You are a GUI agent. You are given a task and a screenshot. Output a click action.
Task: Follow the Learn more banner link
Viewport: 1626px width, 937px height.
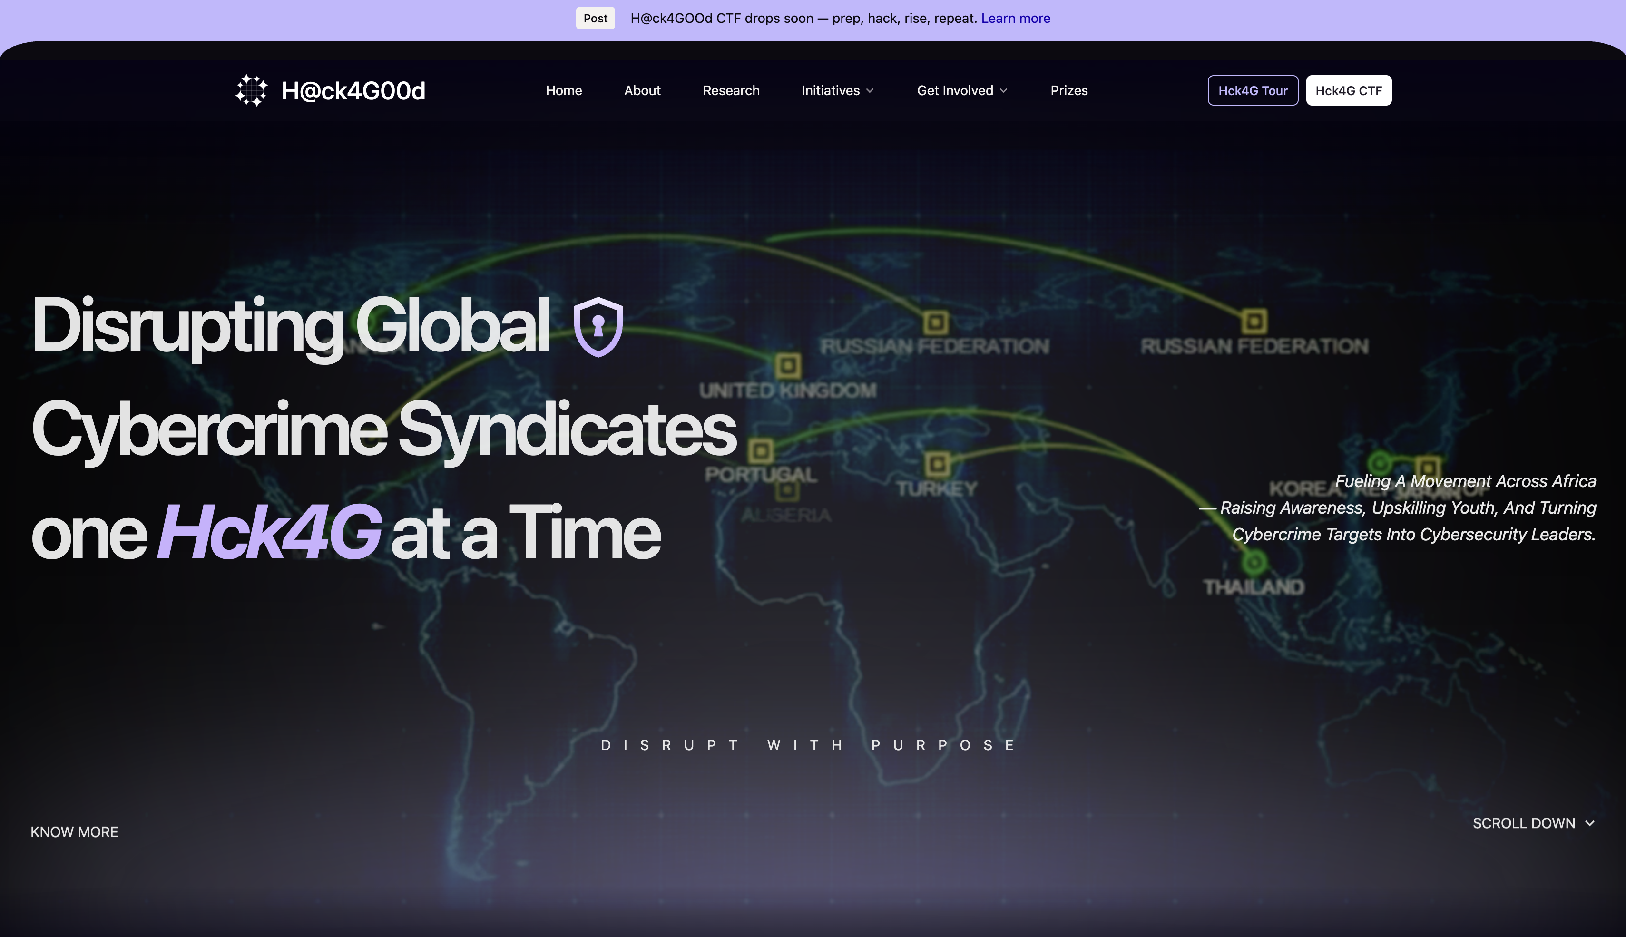pyautogui.click(x=1015, y=18)
